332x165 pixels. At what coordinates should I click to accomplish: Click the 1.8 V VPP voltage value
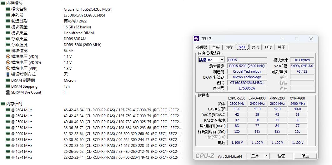coord(68,68)
